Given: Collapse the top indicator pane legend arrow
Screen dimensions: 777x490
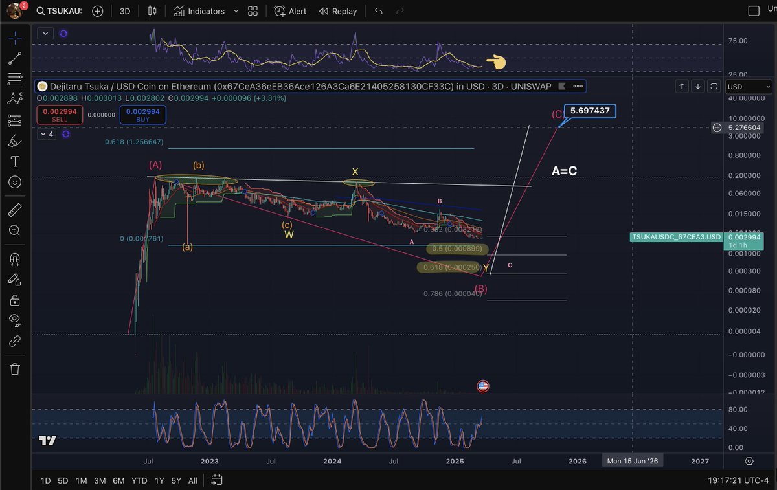Looking at the screenshot, I should pos(44,34).
